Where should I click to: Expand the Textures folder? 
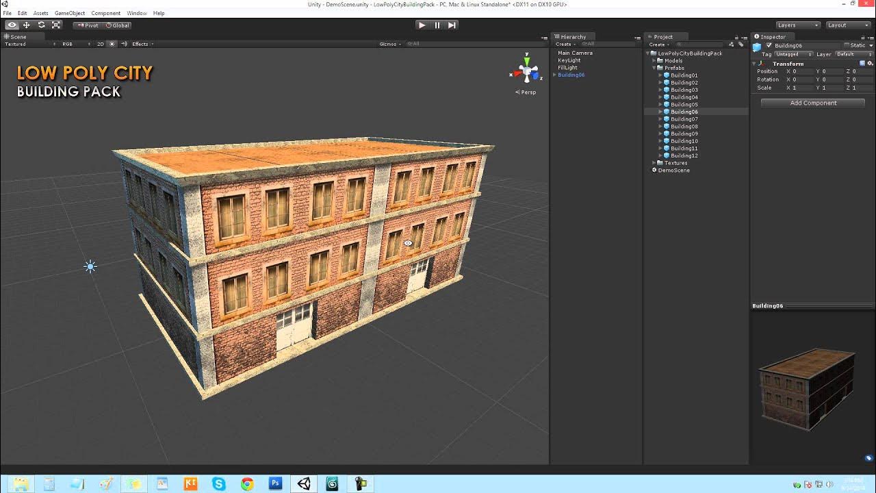(x=654, y=163)
